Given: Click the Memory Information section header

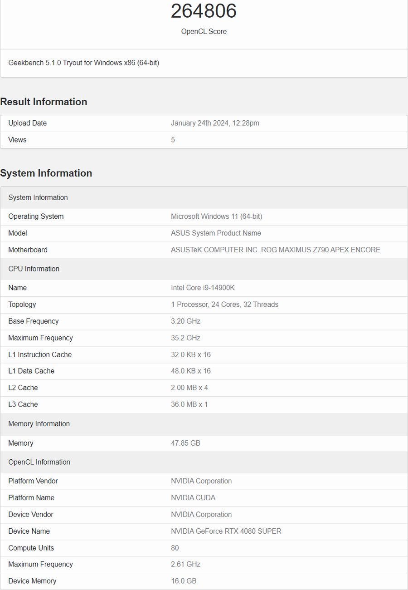Looking at the screenshot, I should click(x=39, y=423).
